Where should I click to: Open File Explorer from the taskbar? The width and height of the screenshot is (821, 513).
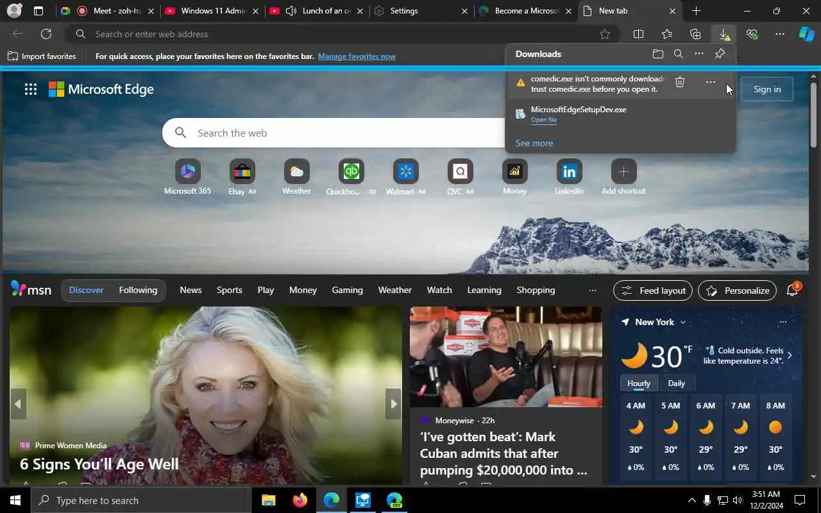point(268,500)
